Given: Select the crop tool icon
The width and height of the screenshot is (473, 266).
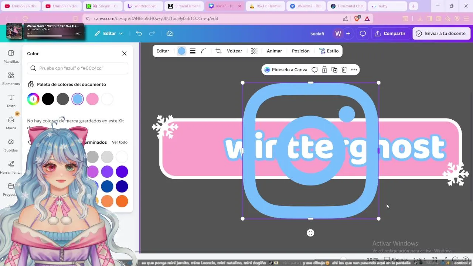Looking at the screenshot, I should 218,51.
